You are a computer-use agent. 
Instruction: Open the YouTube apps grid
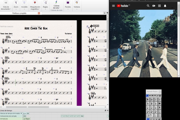[159, 6]
